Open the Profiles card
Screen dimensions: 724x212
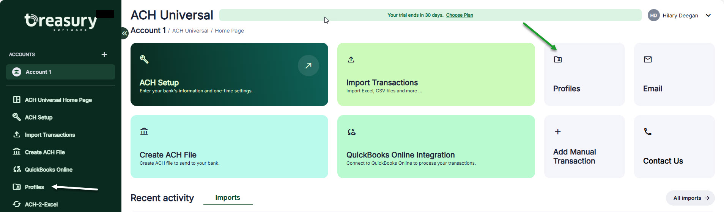[584, 74]
